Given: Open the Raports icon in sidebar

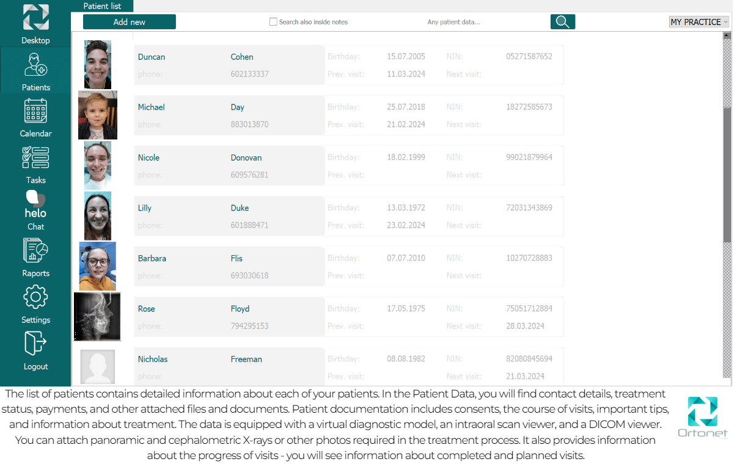Looking at the screenshot, I should pyautogui.click(x=35, y=252).
